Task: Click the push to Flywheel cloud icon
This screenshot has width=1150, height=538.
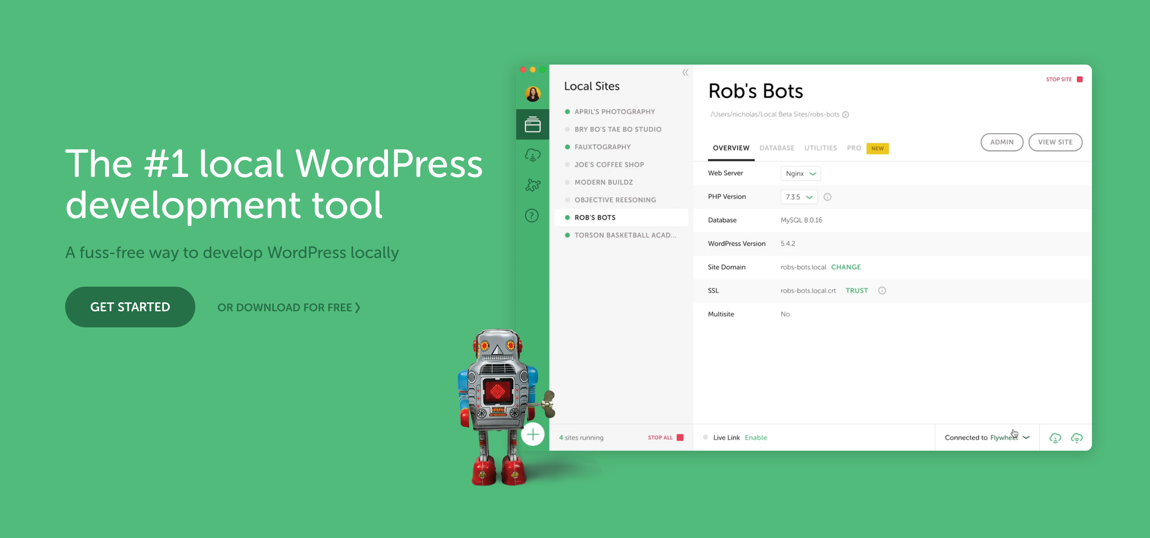Action: point(1077,438)
